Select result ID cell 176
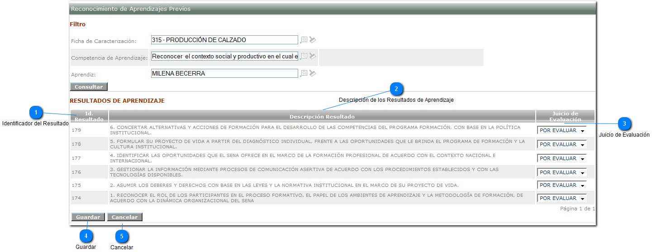 89,172
